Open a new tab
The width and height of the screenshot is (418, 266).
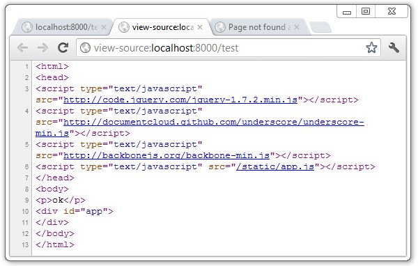click(320, 27)
